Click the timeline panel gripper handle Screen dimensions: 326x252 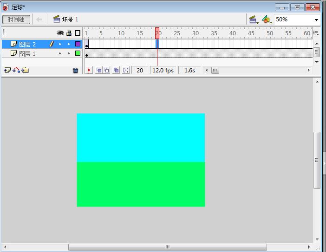[x=4, y=33]
